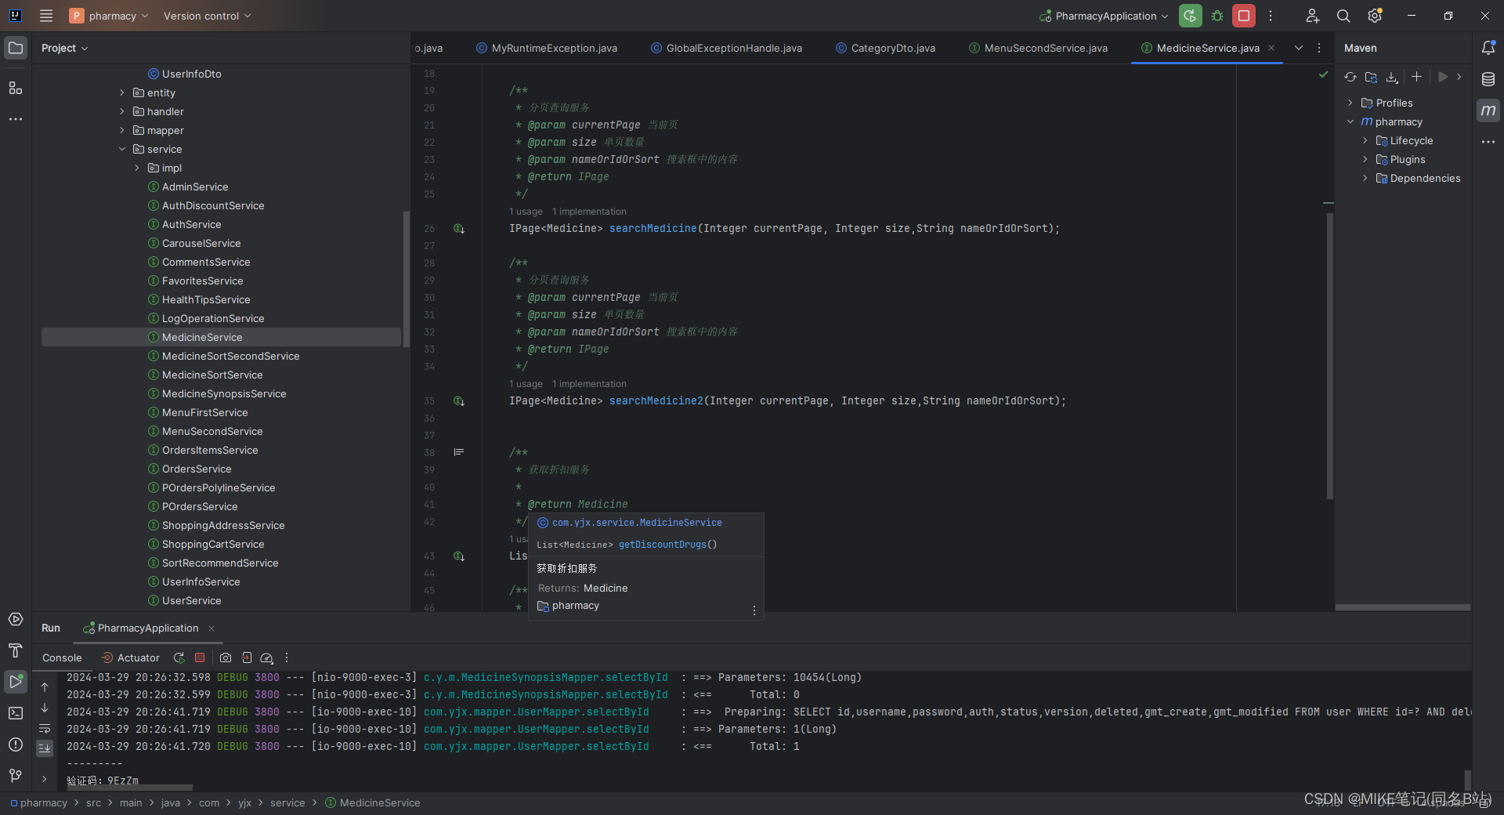This screenshot has height=815, width=1504.
Task: Close the PharmacyApplication run tab
Action: pyautogui.click(x=211, y=628)
